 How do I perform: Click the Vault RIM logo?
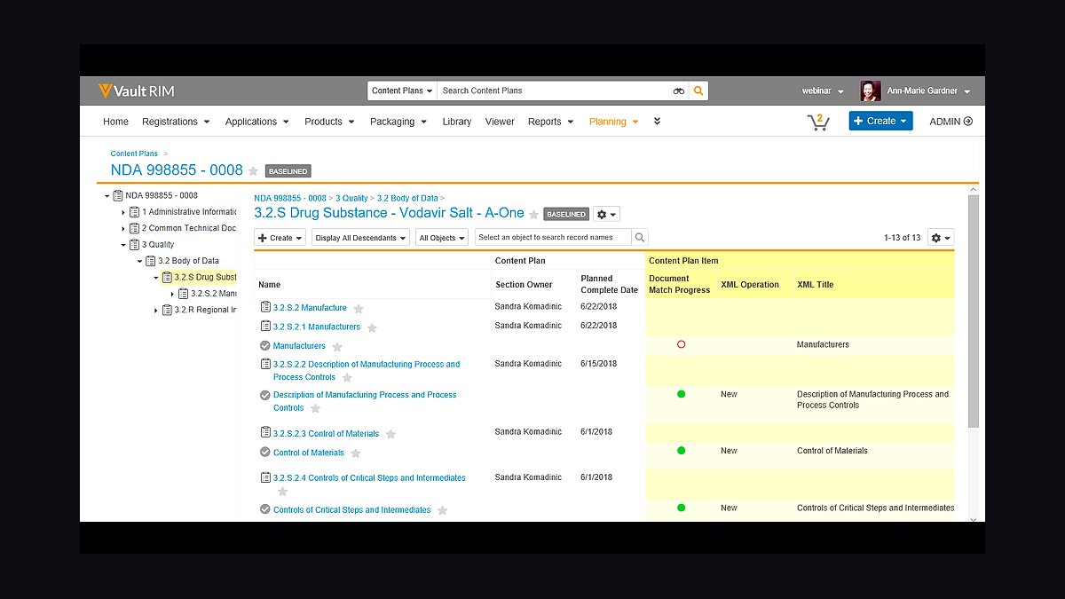(135, 91)
